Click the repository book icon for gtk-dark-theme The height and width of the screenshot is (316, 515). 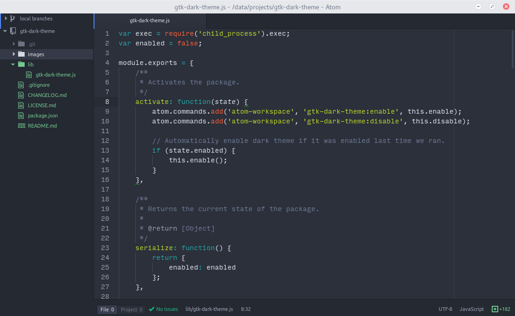pyautogui.click(x=13, y=31)
